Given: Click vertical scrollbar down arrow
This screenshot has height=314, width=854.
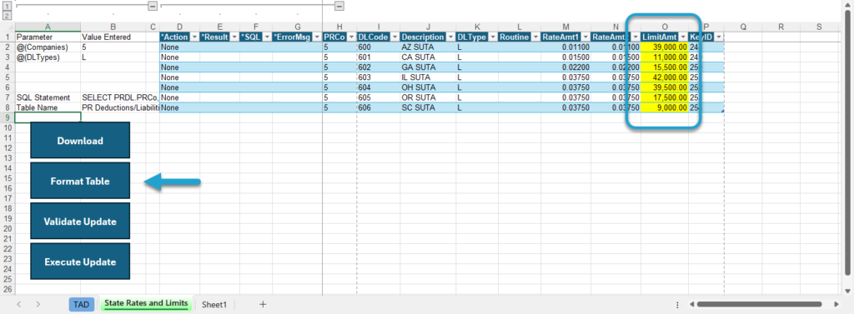Looking at the screenshot, I should pos(848,291).
